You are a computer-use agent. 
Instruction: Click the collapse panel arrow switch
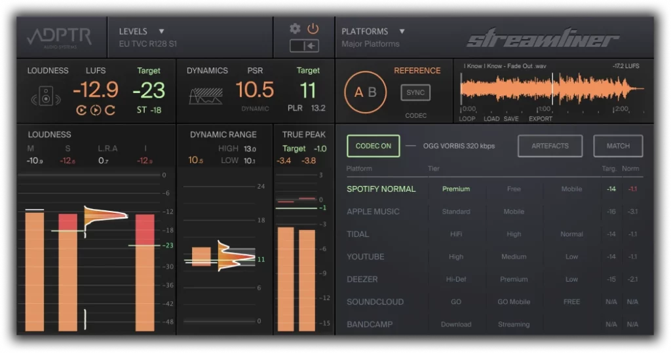[x=304, y=46]
